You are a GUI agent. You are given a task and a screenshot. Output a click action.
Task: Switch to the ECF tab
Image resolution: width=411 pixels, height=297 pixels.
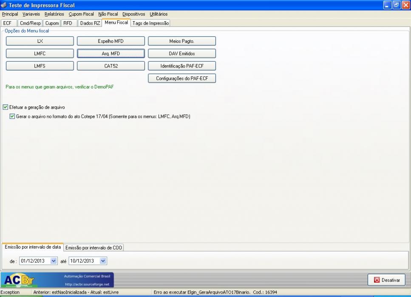pos(9,23)
